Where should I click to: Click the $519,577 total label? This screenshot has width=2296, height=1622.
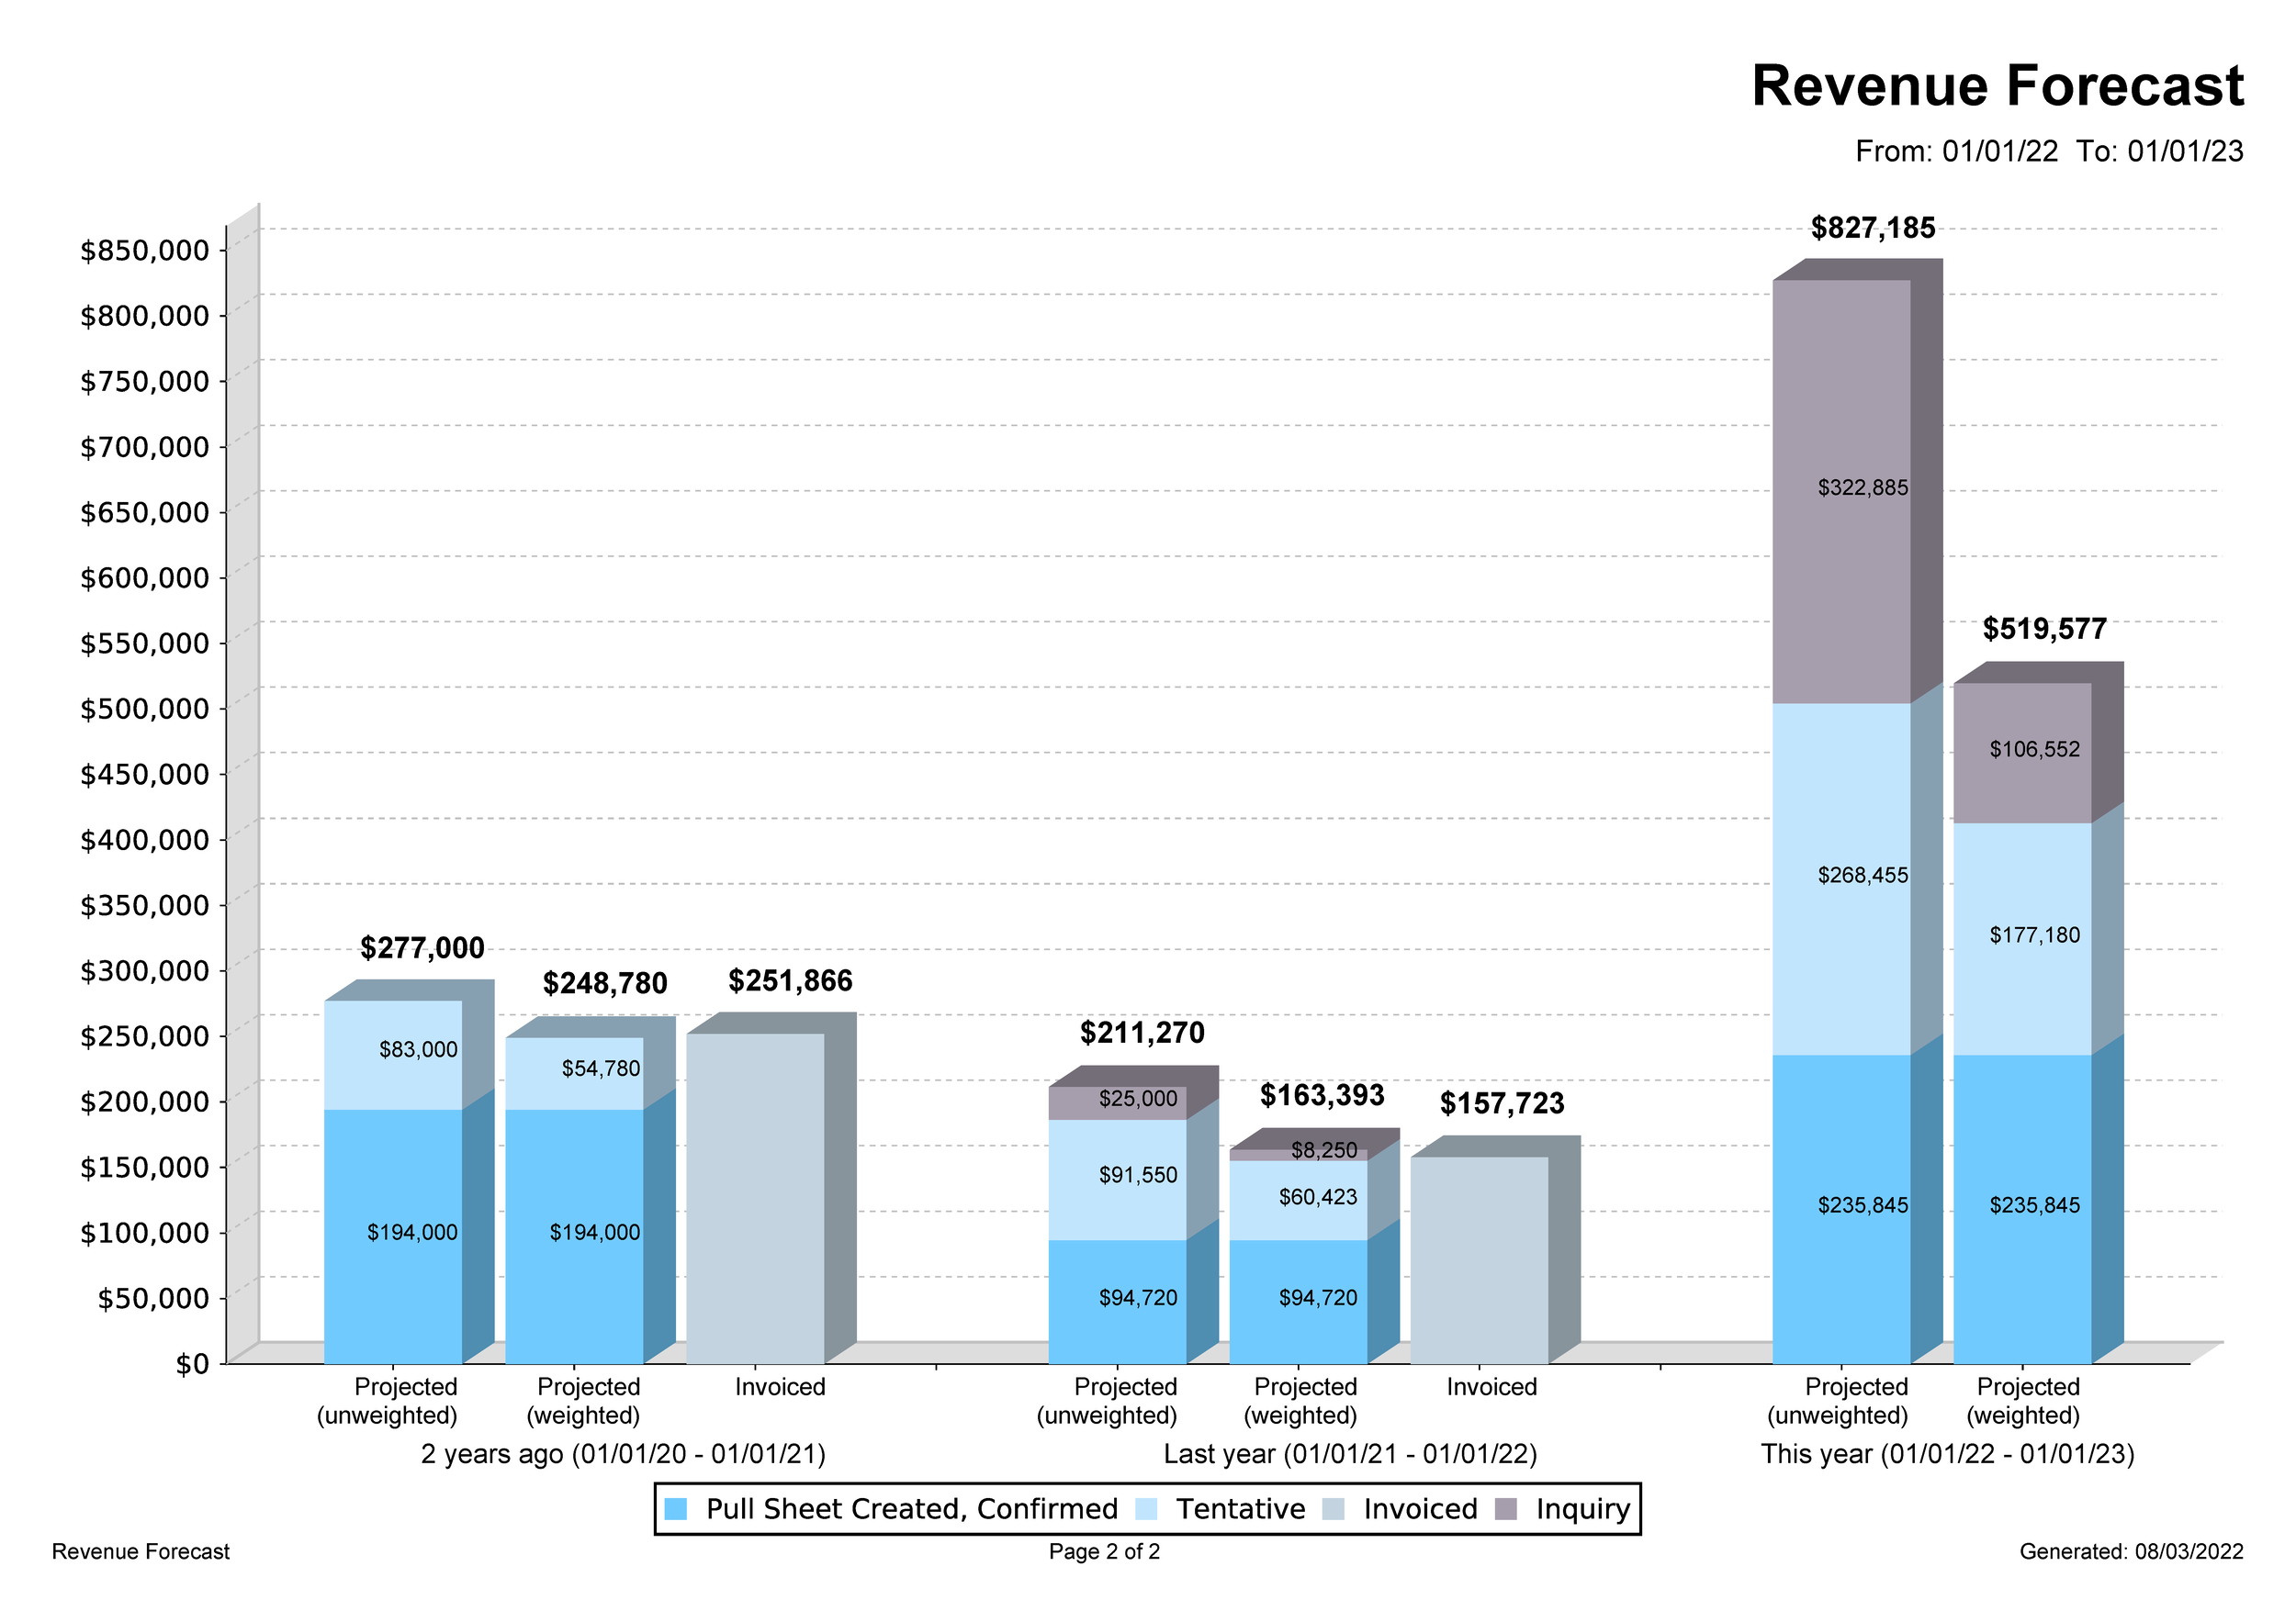coord(2044,629)
